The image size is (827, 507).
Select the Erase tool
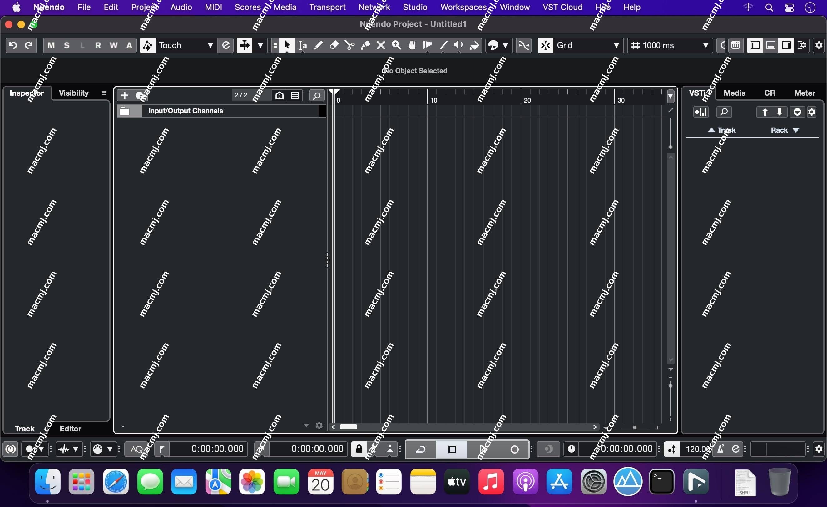pyautogui.click(x=334, y=45)
